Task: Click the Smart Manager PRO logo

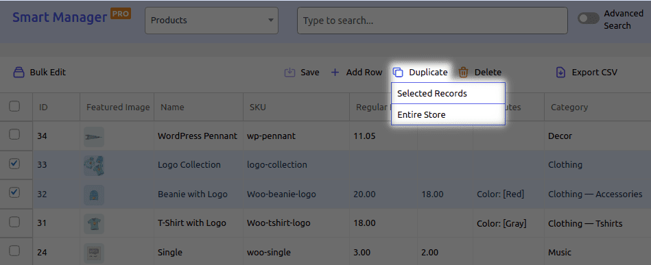Action: (71, 17)
